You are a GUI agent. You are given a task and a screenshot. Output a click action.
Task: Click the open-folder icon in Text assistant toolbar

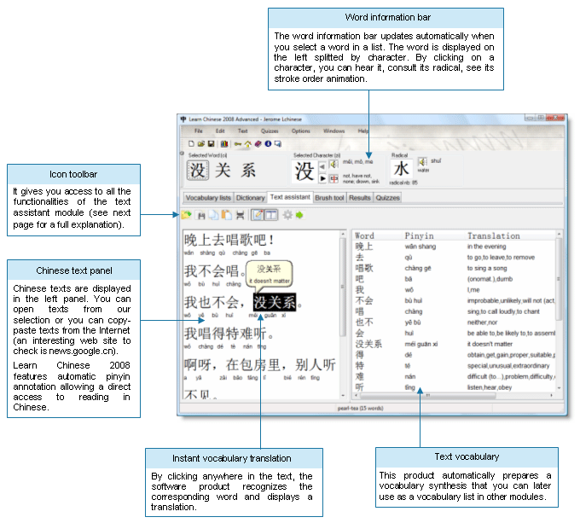coord(186,215)
